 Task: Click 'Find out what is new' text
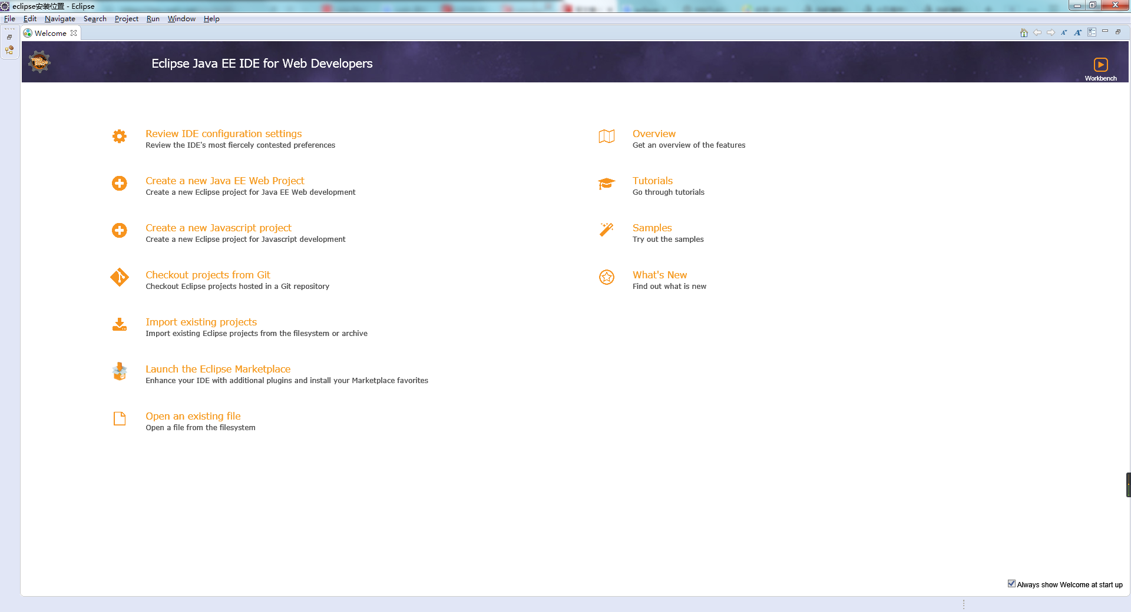pyautogui.click(x=669, y=286)
